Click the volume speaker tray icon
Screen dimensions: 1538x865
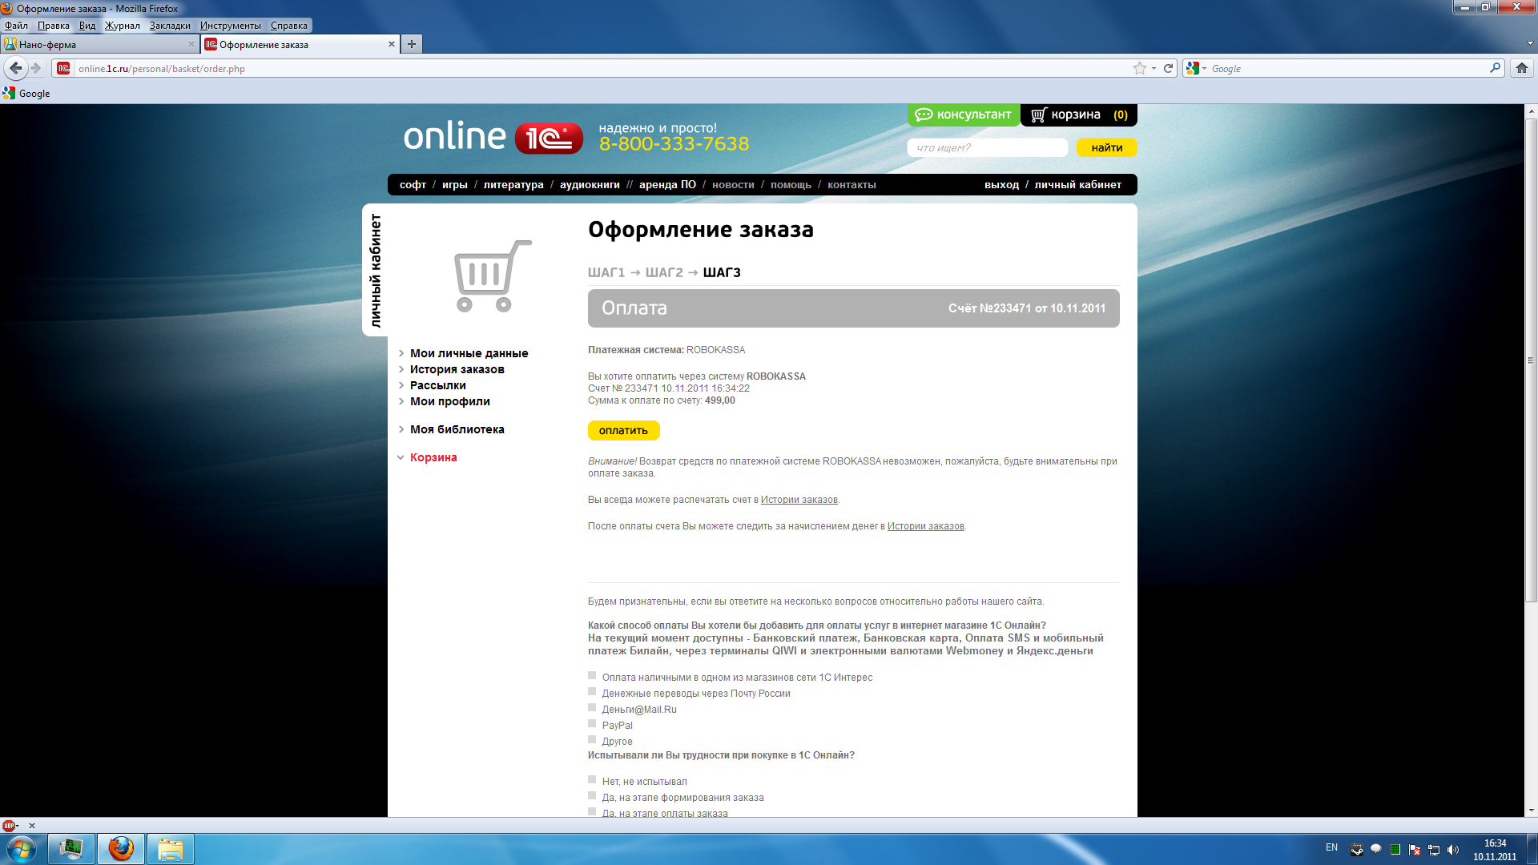tap(1453, 850)
